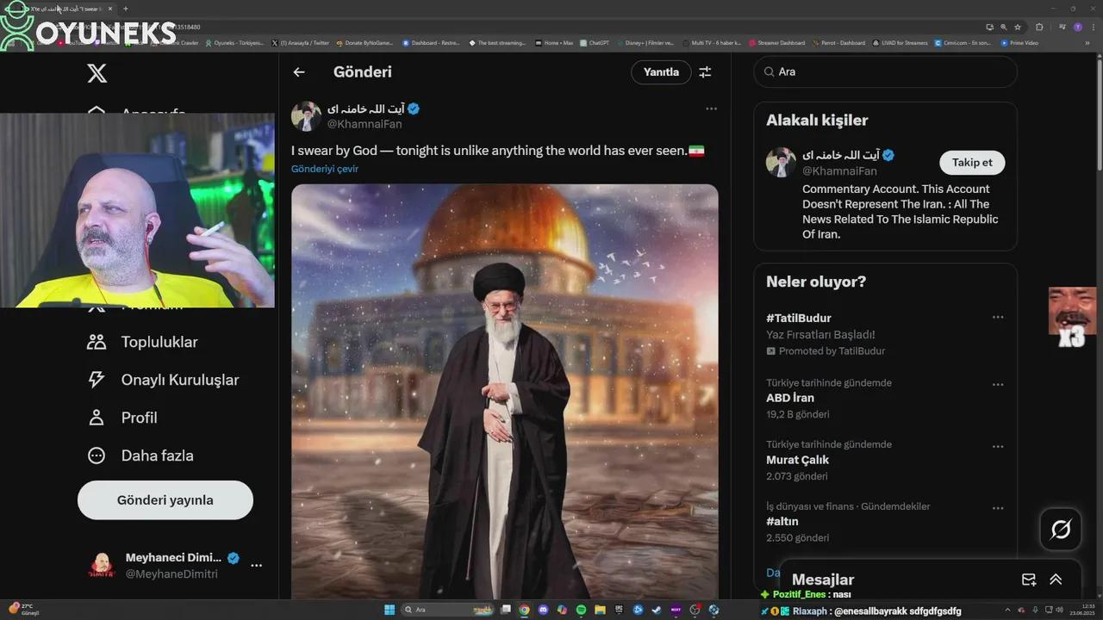This screenshot has width=1103, height=620.
Task: Open more options for Murat Çalık trend
Action: (x=998, y=446)
